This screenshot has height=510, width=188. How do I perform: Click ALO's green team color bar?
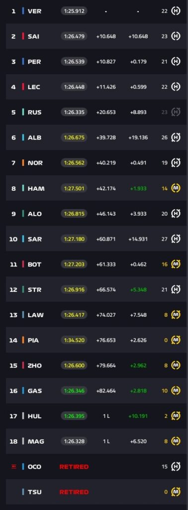point(23,214)
